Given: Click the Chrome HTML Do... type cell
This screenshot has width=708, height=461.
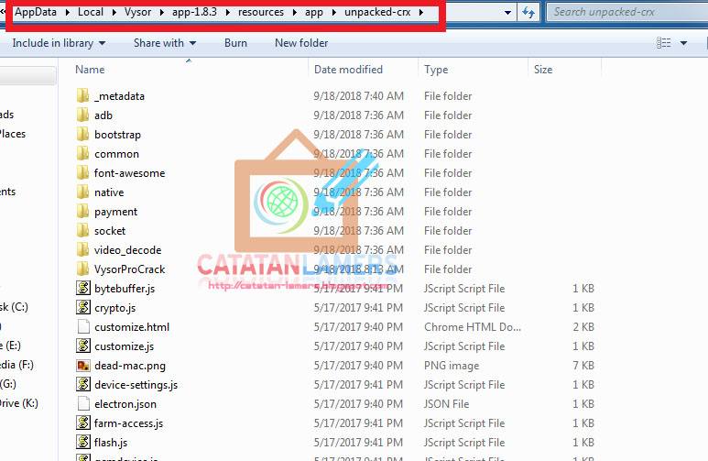Looking at the screenshot, I should pos(473,327).
